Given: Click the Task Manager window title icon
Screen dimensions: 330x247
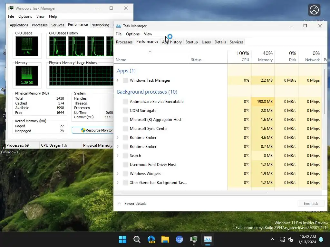Looking at the screenshot, I should pyautogui.click(x=119, y=26).
